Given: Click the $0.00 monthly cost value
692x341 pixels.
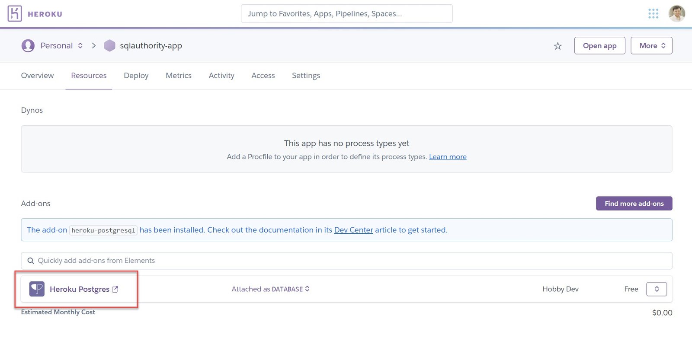Looking at the screenshot, I should click(x=662, y=312).
